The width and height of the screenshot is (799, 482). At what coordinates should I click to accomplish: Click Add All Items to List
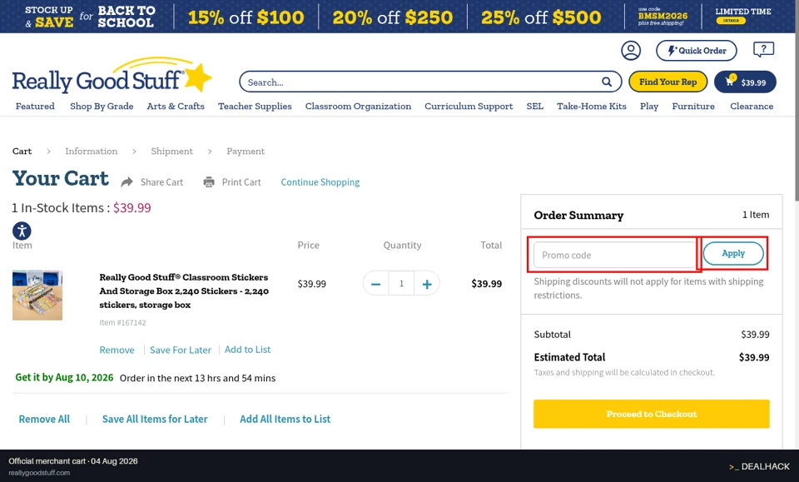[285, 419]
